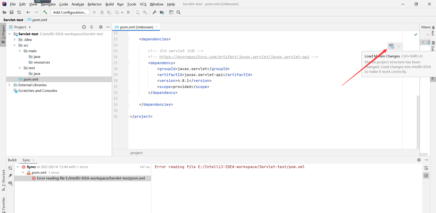The height and width of the screenshot is (213, 436).
Task: Select the resources folder in the tree
Action: tap(42, 62)
